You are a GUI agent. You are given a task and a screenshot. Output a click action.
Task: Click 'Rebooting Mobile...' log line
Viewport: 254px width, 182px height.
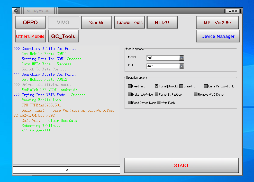tap(41, 126)
